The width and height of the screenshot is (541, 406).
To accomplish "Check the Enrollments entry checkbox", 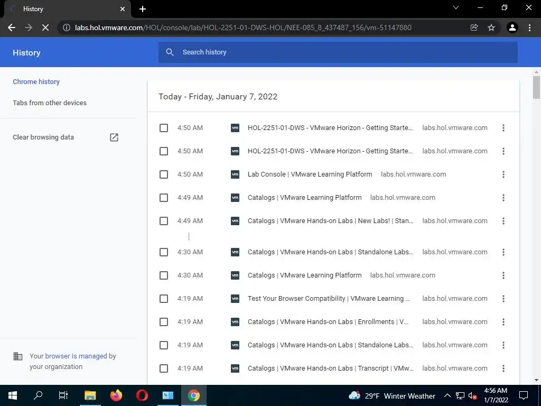I will [164, 322].
